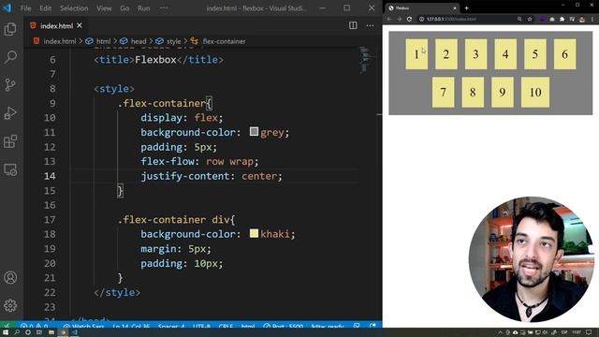This screenshot has width=599, height=337.
Task: Open the Selection menu
Action: coord(74,8)
